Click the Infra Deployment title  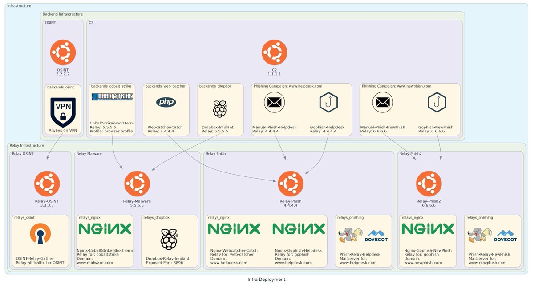tap(267, 280)
